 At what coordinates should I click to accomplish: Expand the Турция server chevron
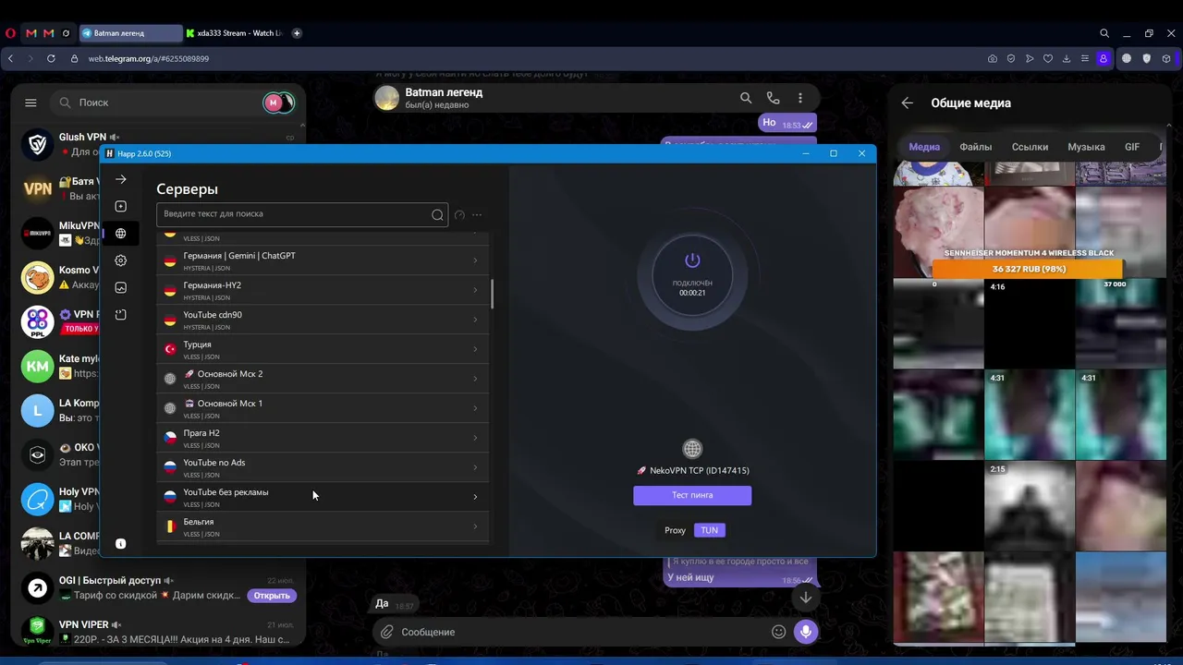(x=475, y=349)
